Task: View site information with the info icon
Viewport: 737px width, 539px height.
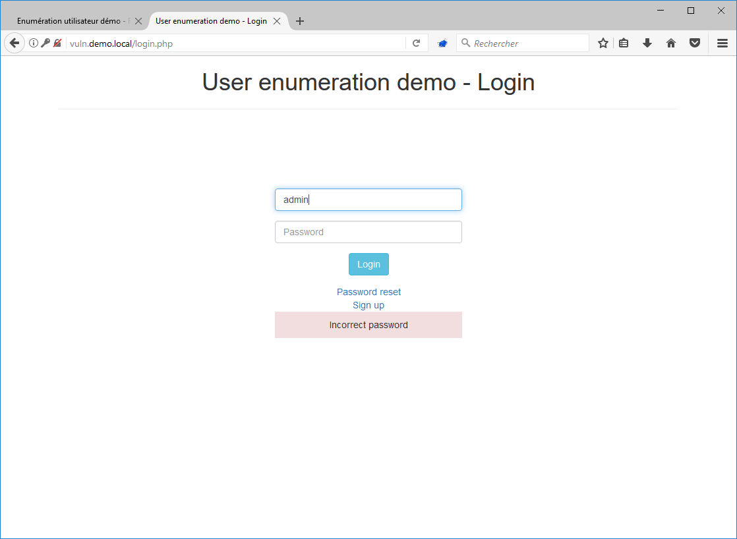Action: coord(33,42)
